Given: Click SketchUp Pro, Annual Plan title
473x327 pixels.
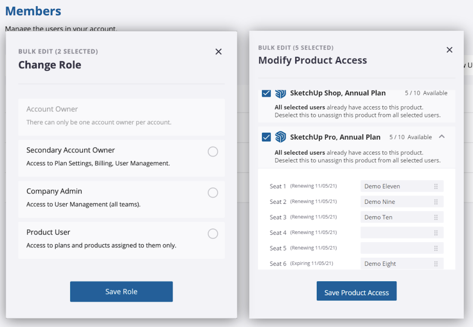Looking at the screenshot, I should coord(335,137).
